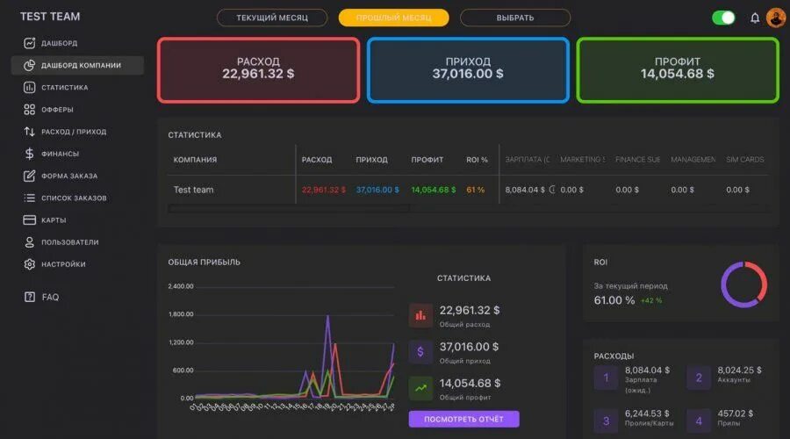Image resolution: width=790 pixels, height=439 pixels.
Task: Click the Зарплата column header
Action: coord(528,159)
